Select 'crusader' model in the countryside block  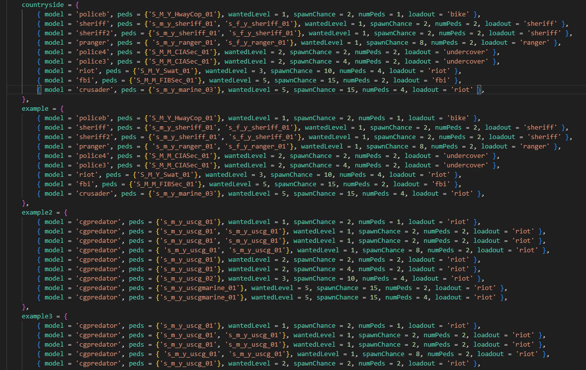point(95,89)
